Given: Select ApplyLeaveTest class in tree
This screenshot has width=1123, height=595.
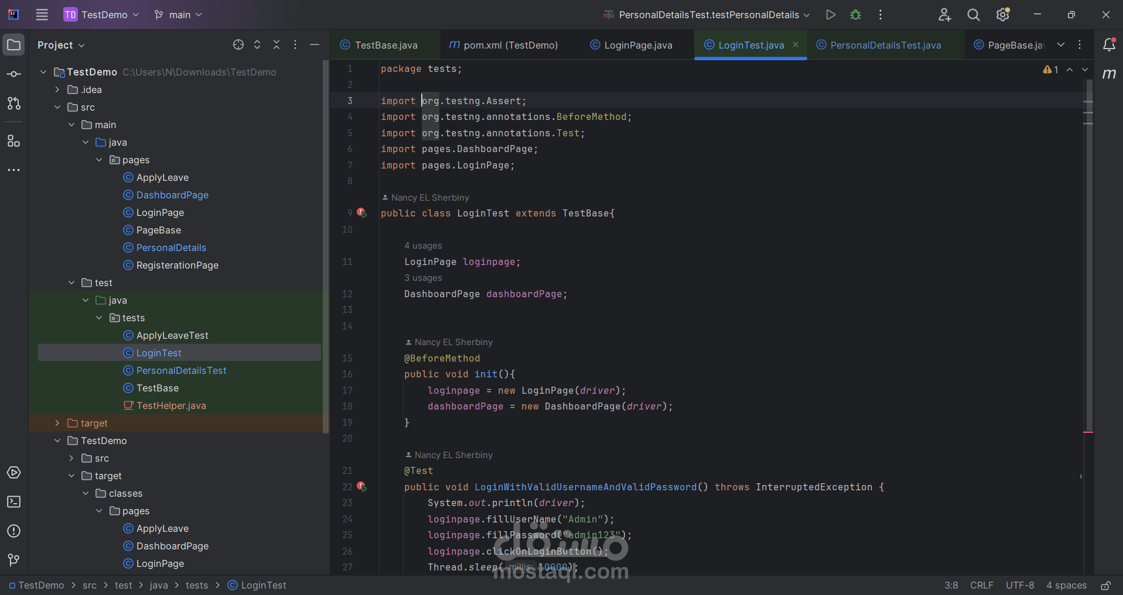Looking at the screenshot, I should 172,335.
